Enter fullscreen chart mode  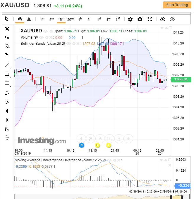point(150,19)
